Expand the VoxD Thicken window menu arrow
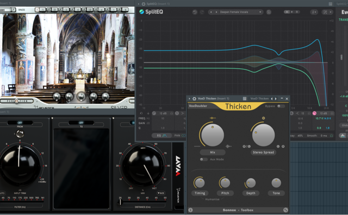The height and width of the screenshot is (215, 348). 189,99
